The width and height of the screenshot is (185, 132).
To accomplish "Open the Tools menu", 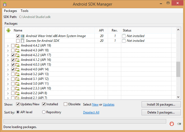I will pyautogui.click(x=25, y=11).
